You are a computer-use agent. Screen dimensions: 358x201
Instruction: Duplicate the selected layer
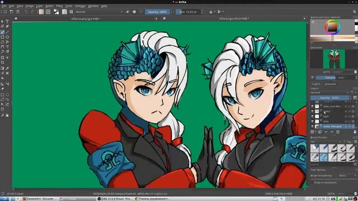pyautogui.click(x=320, y=132)
